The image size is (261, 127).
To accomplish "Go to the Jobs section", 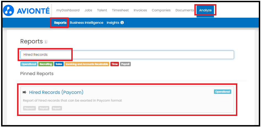I will pyautogui.click(x=88, y=10).
